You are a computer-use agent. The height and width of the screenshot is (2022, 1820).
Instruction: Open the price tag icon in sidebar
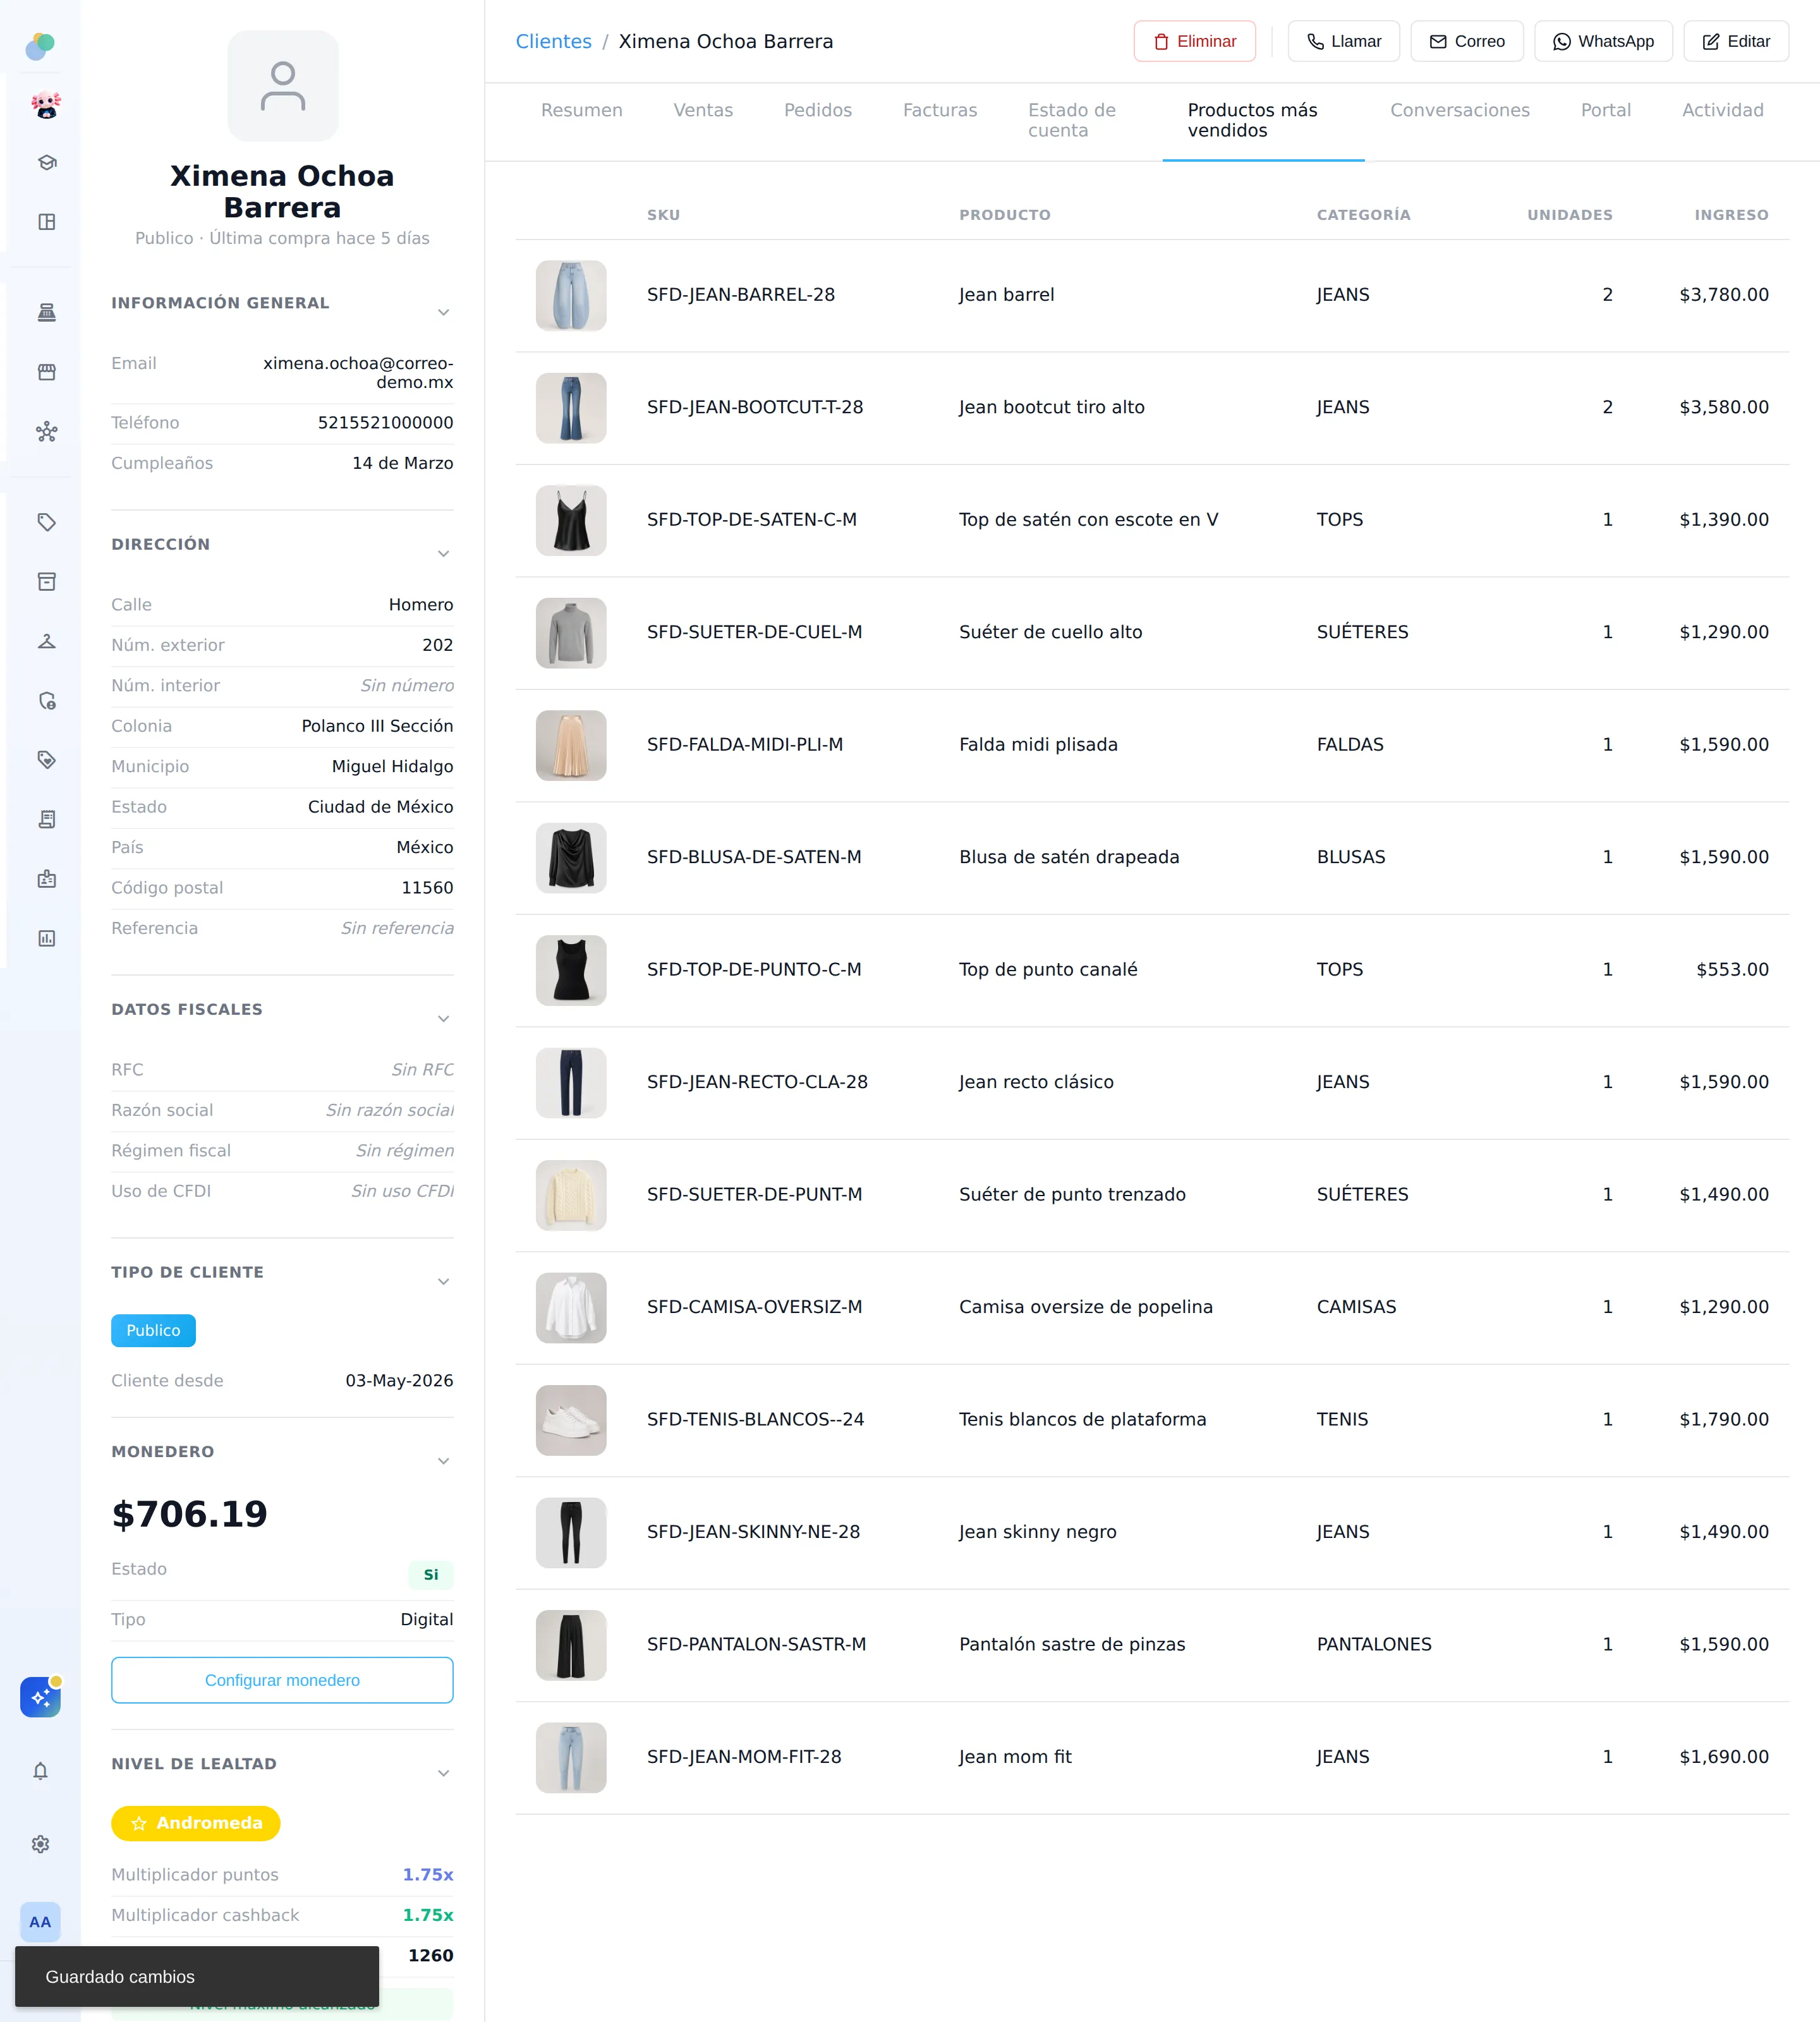click(x=46, y=522)
